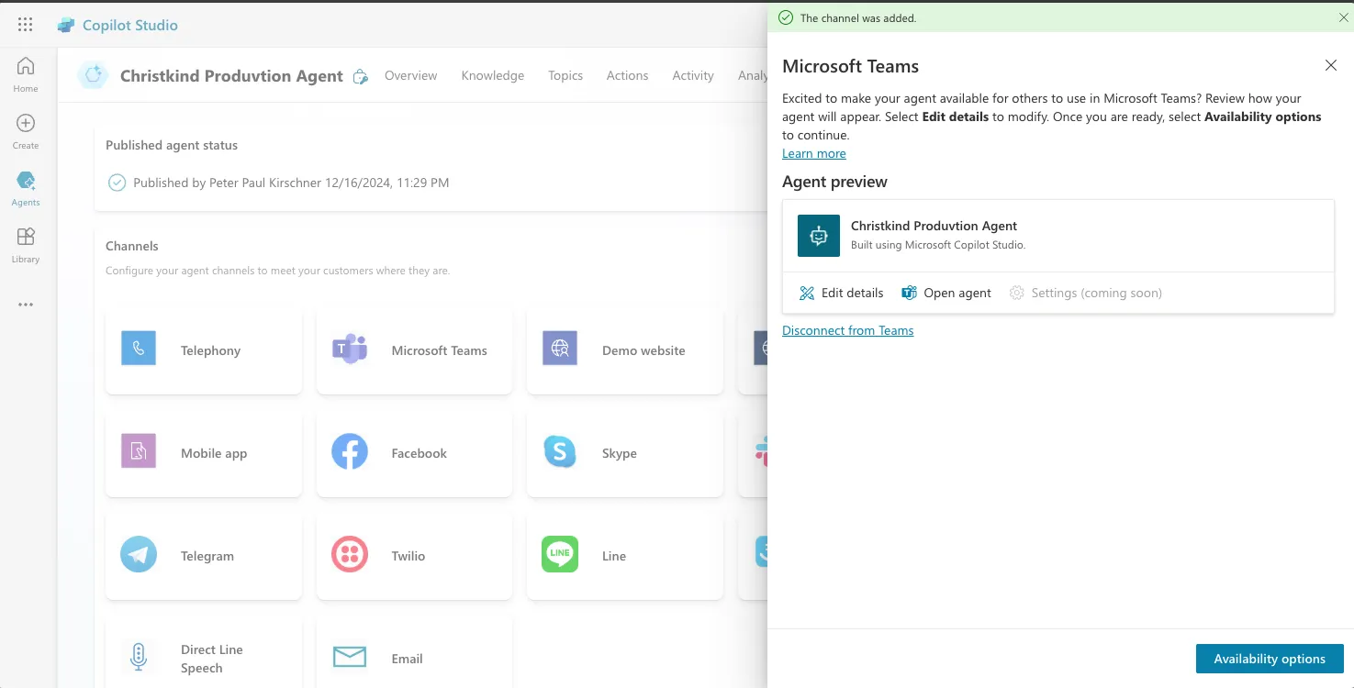Click the Disconnect from Teams link
Image resolution: width=1354 pixels, height=688 pixels.
pyautogui.click(x=847, y=329)
